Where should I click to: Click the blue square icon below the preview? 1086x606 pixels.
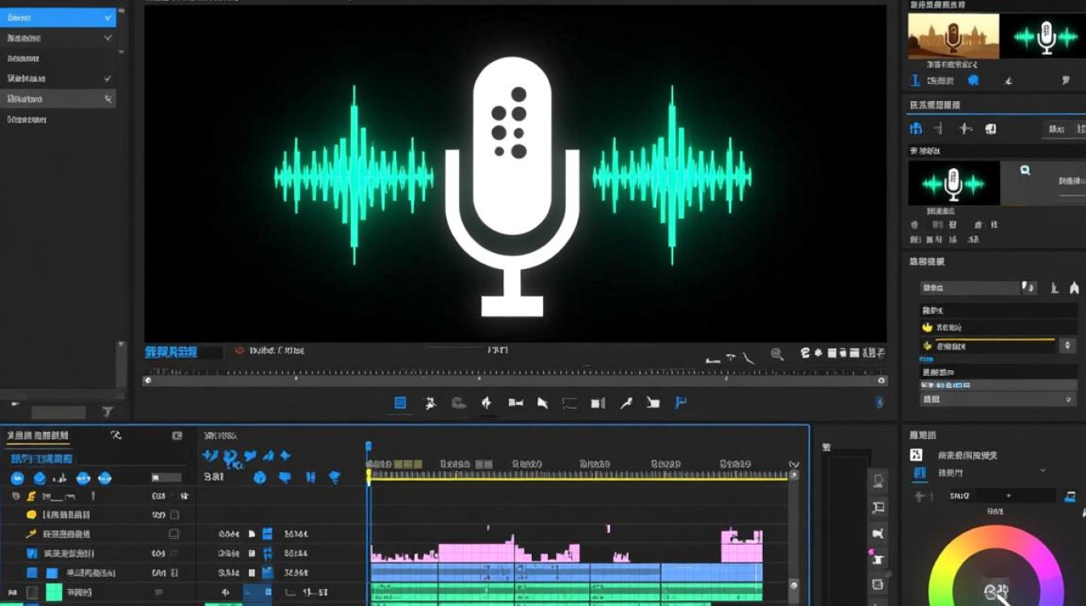pyautogui.click(x=400, y=402)
